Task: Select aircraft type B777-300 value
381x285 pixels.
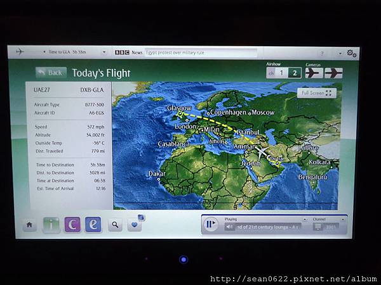Action: point(95,104)
